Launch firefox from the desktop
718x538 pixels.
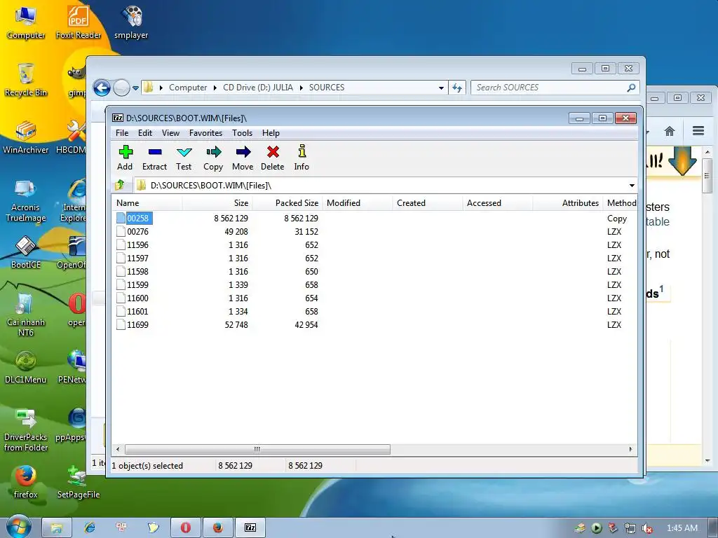tap(26, 482)
